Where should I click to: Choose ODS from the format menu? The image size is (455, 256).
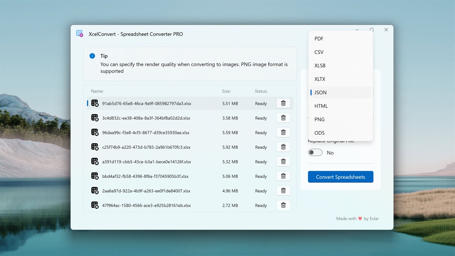pos(319,133)
